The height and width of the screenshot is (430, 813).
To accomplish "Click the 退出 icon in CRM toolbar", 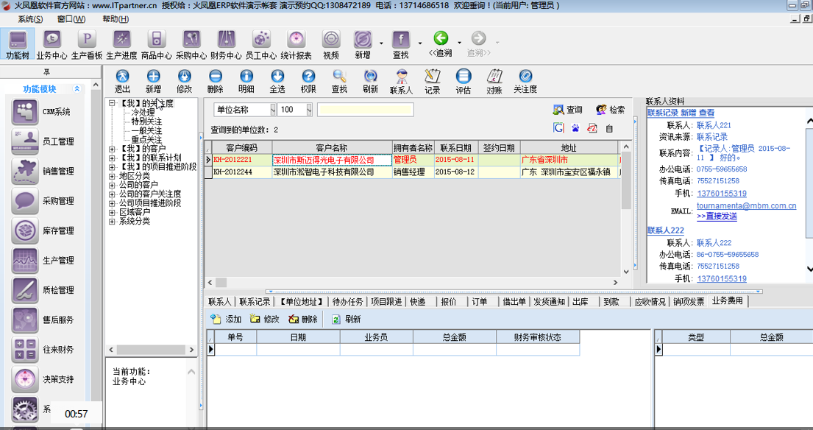I will (x=122, y=82).
